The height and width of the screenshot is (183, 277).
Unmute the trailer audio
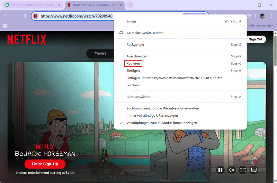(231, 170)
